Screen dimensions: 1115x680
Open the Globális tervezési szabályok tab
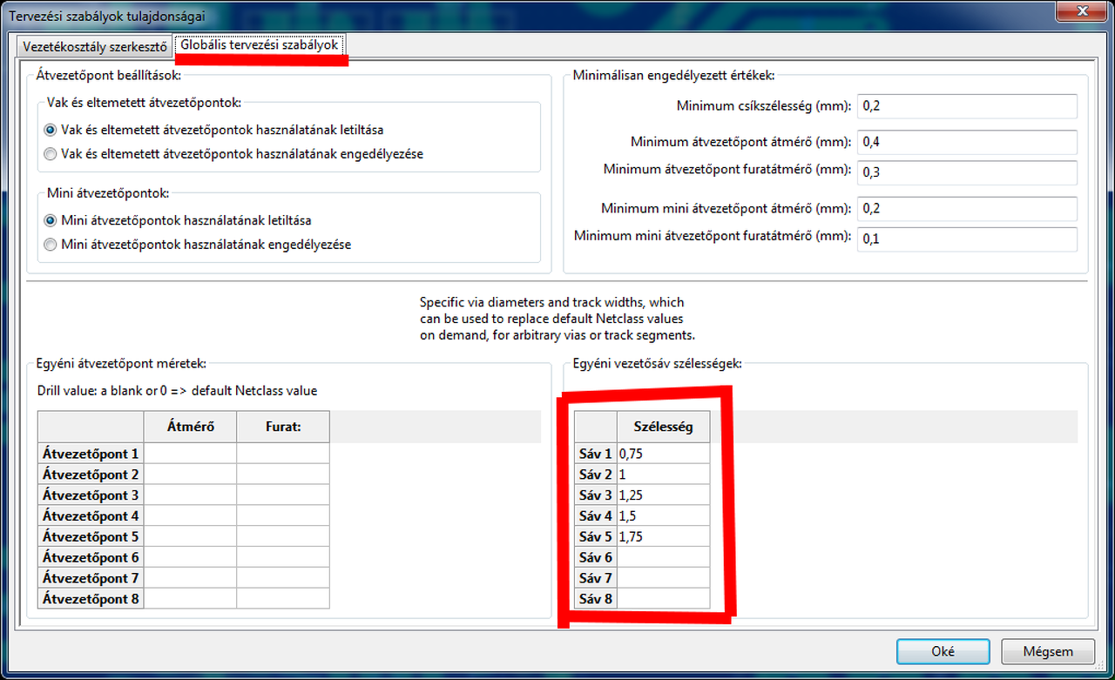(260, 44)
